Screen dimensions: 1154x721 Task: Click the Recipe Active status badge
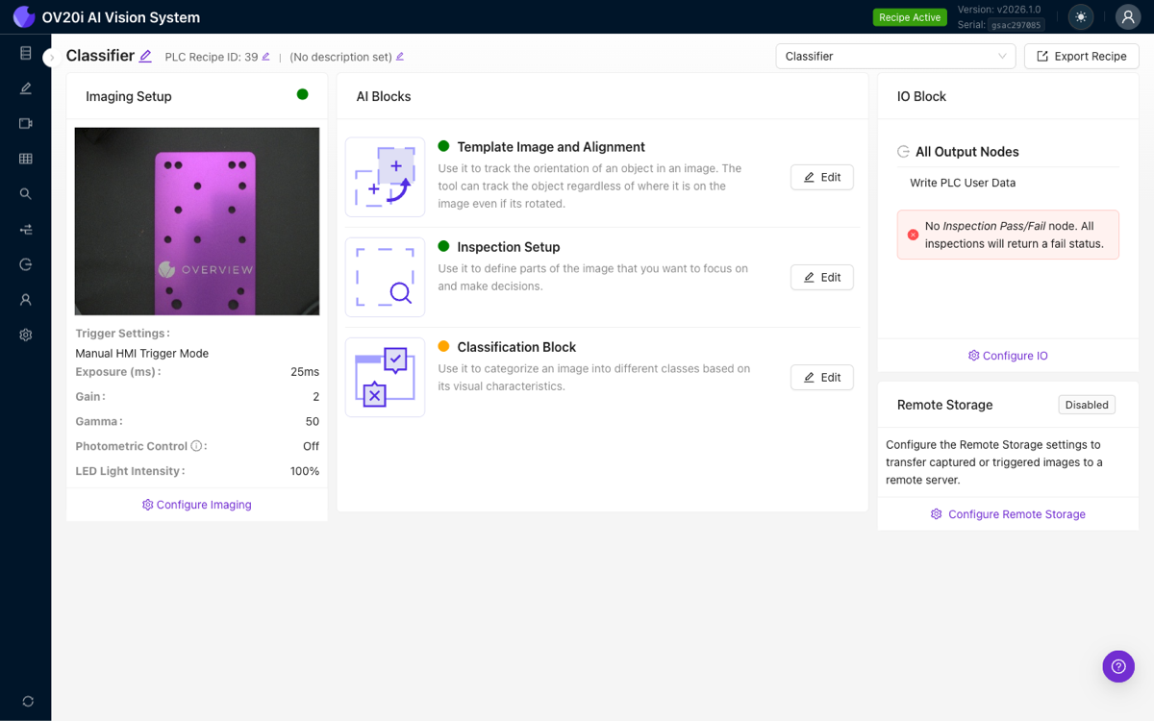coord(909,16)
